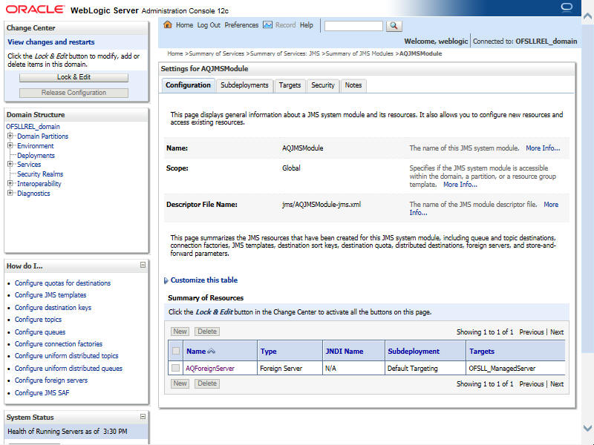
Task: Click the Home house icon
Action: pyautogui.click(x=168, y=25)
